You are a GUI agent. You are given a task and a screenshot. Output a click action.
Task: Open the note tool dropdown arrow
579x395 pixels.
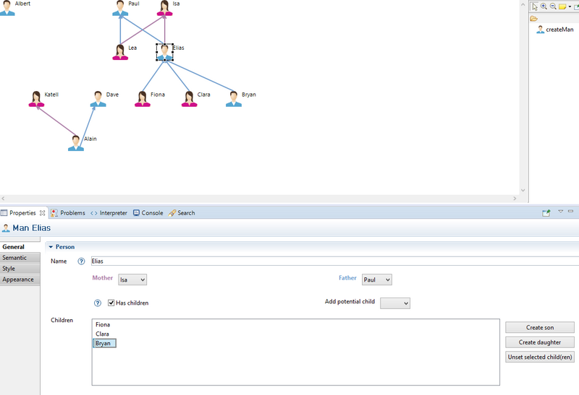tap(570, 6)
